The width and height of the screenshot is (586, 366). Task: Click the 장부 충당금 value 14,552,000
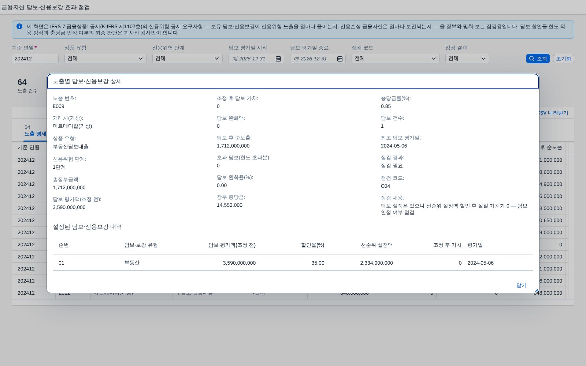[230, 205]
